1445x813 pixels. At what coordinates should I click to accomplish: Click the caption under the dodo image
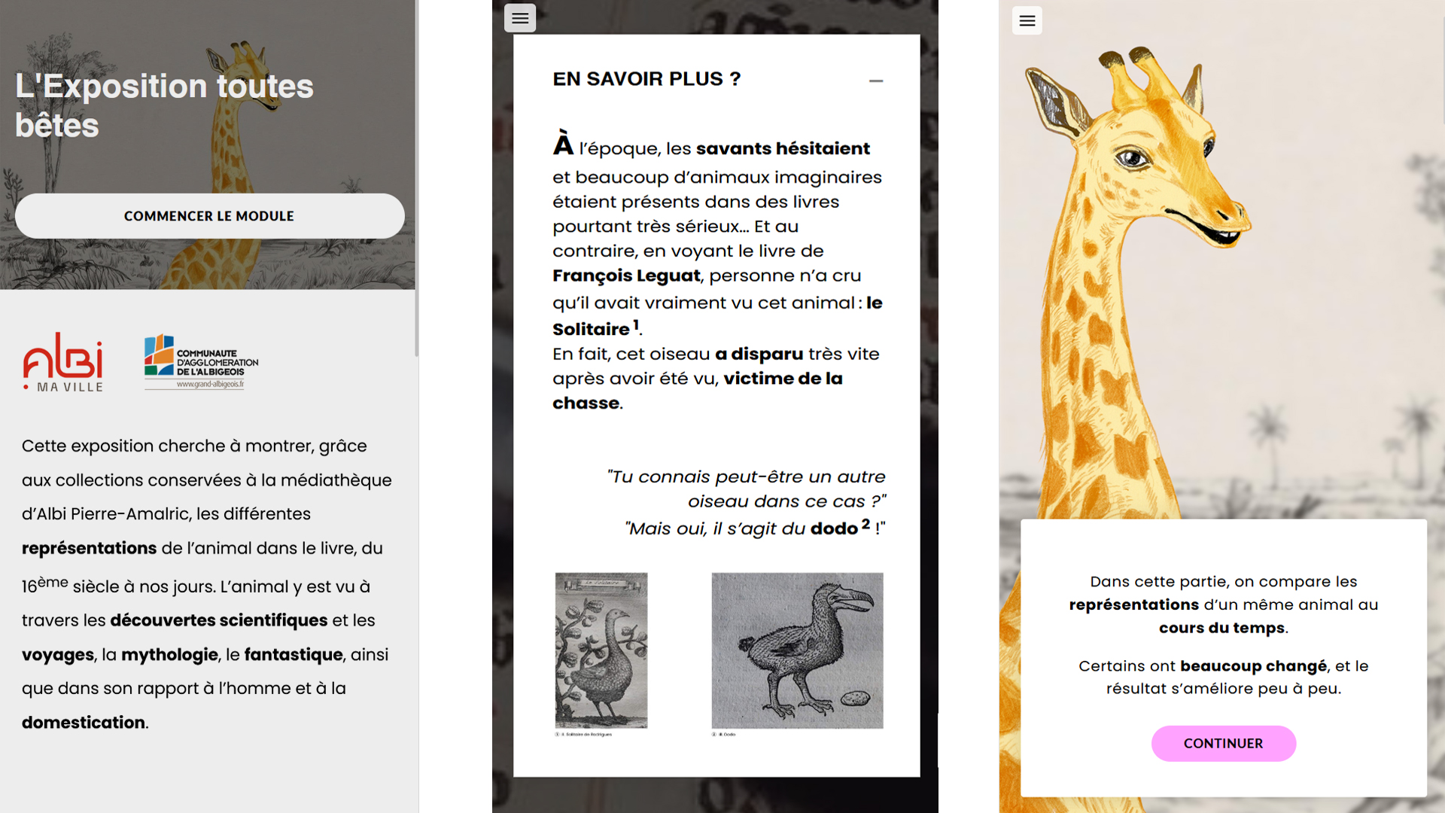coord(724,734)
